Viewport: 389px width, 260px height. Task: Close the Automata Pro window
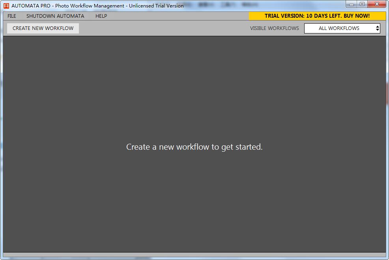[377, 4]
